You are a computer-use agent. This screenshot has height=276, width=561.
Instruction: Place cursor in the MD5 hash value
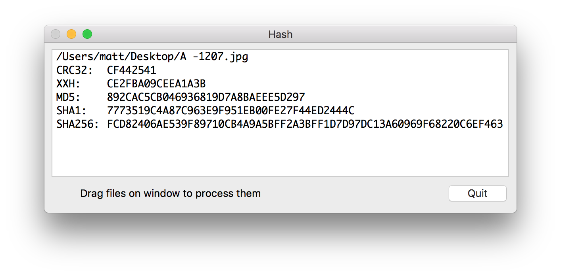click(206, 97)
